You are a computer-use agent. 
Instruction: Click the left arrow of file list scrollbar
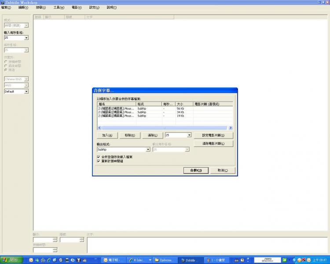(x=99, y=128)
